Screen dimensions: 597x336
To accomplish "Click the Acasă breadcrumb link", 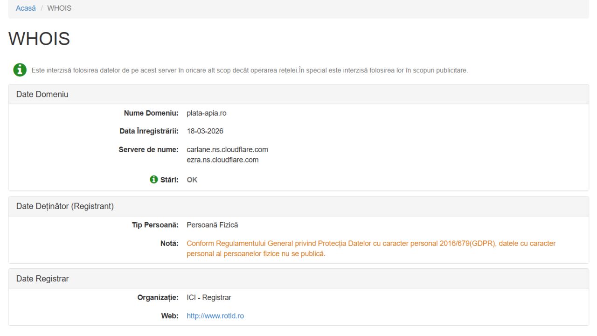I will pyautogui.click(x=26, y=8).
